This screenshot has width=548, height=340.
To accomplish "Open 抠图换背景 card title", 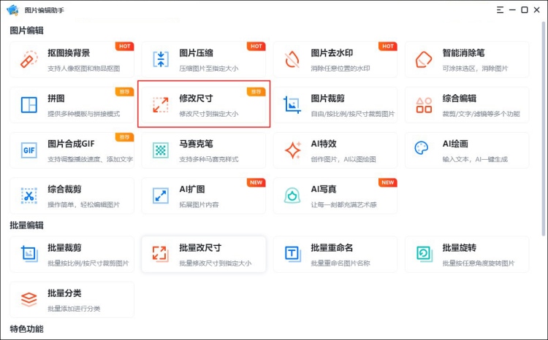I will coord(69,53).
